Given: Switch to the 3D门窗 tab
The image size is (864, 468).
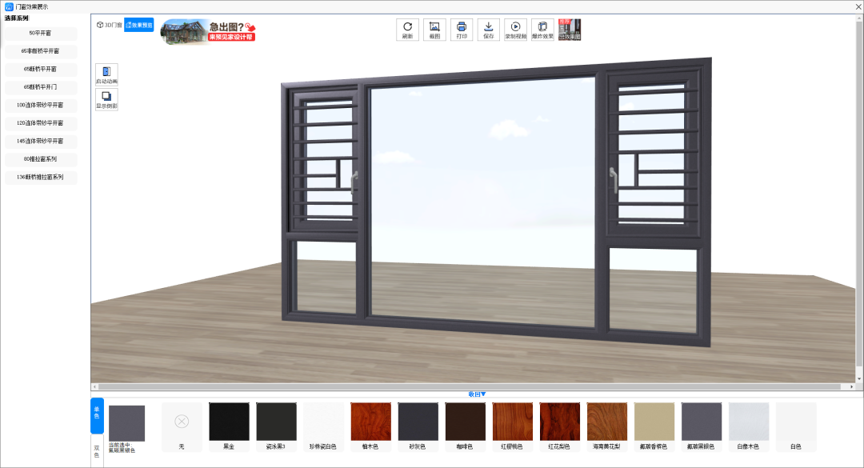Looking at the screenshot, I should click(x=110, y=25).
